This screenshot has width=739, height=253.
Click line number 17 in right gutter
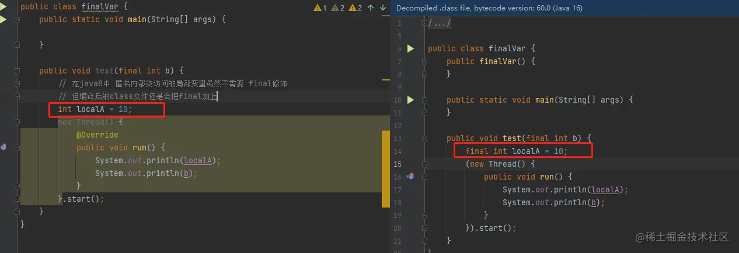point(398,189)
